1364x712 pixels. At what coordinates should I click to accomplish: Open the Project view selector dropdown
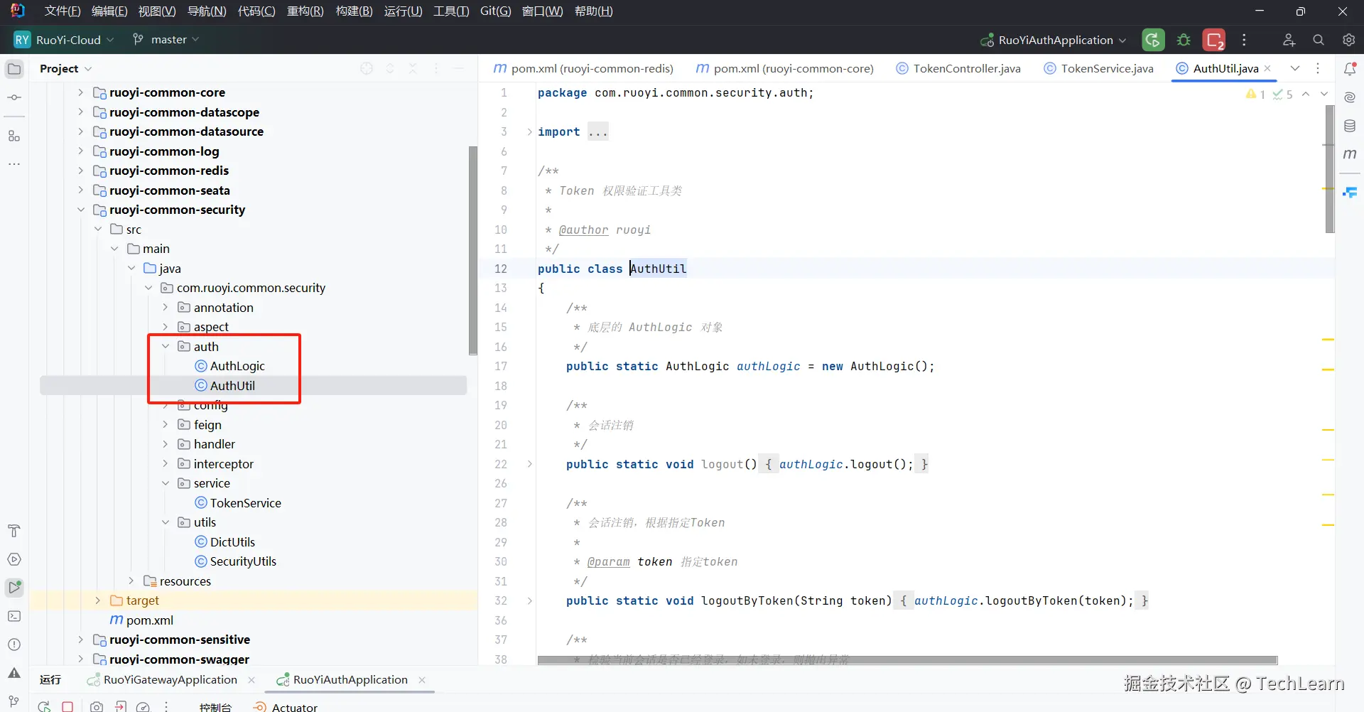[x=66, y=68]
